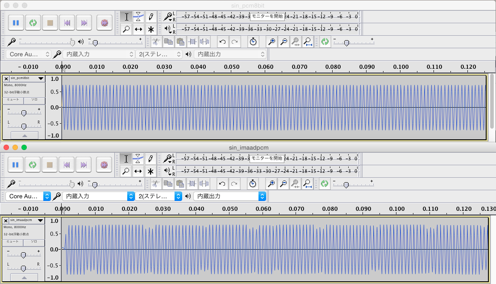Select the Zoom tool in sin_imaadpcm window
This screenshot has height=284, width=496.
(126, 171)
